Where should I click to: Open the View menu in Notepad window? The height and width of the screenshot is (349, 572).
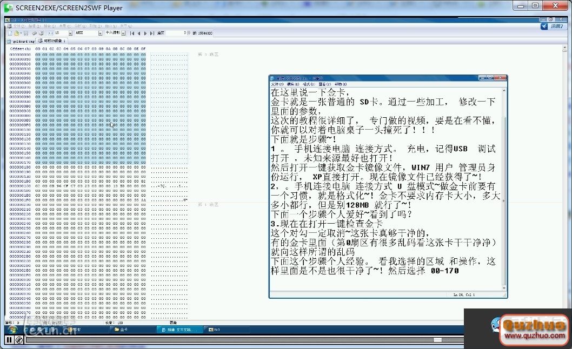pyautogui.click(x=325, y=84)
